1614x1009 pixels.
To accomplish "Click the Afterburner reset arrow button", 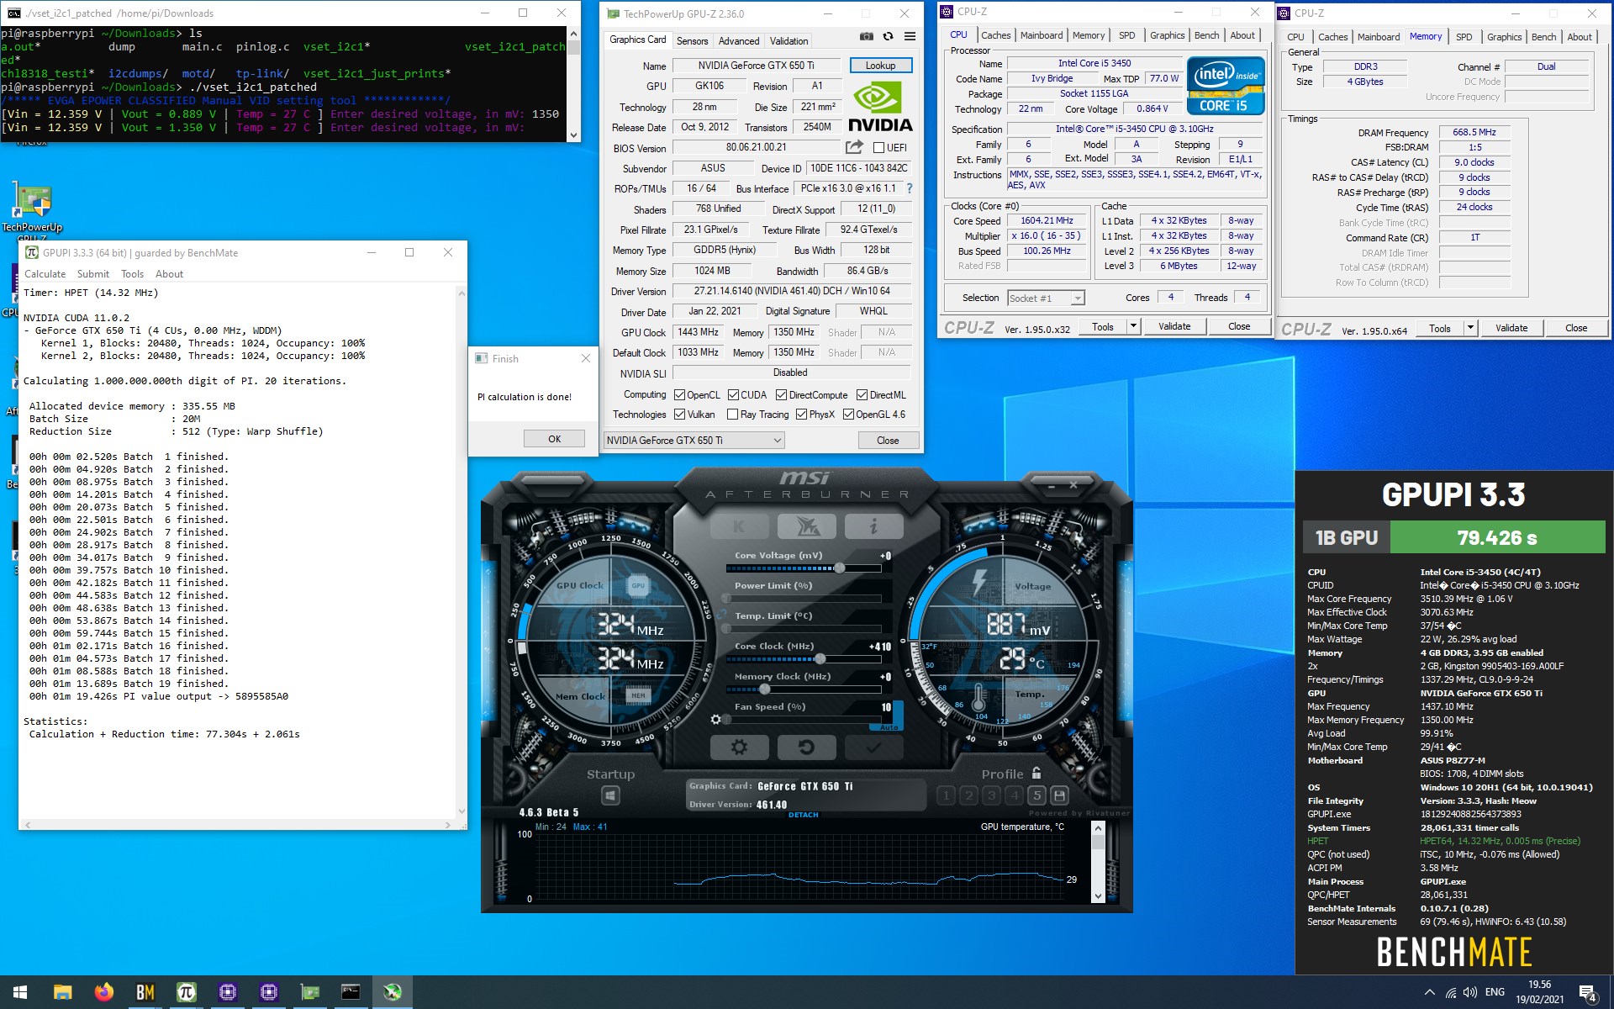I will point(807,747).
